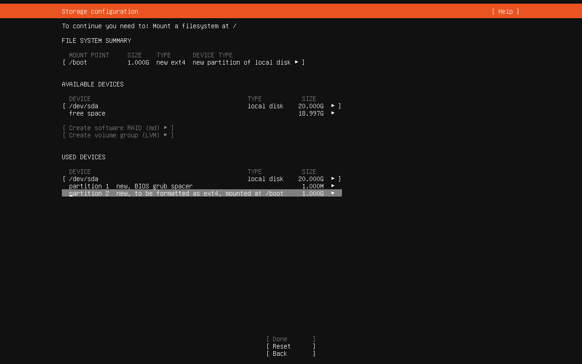Click the arrow on the /boot summary row
Viewport: 582px width, 364px height.
296,62
